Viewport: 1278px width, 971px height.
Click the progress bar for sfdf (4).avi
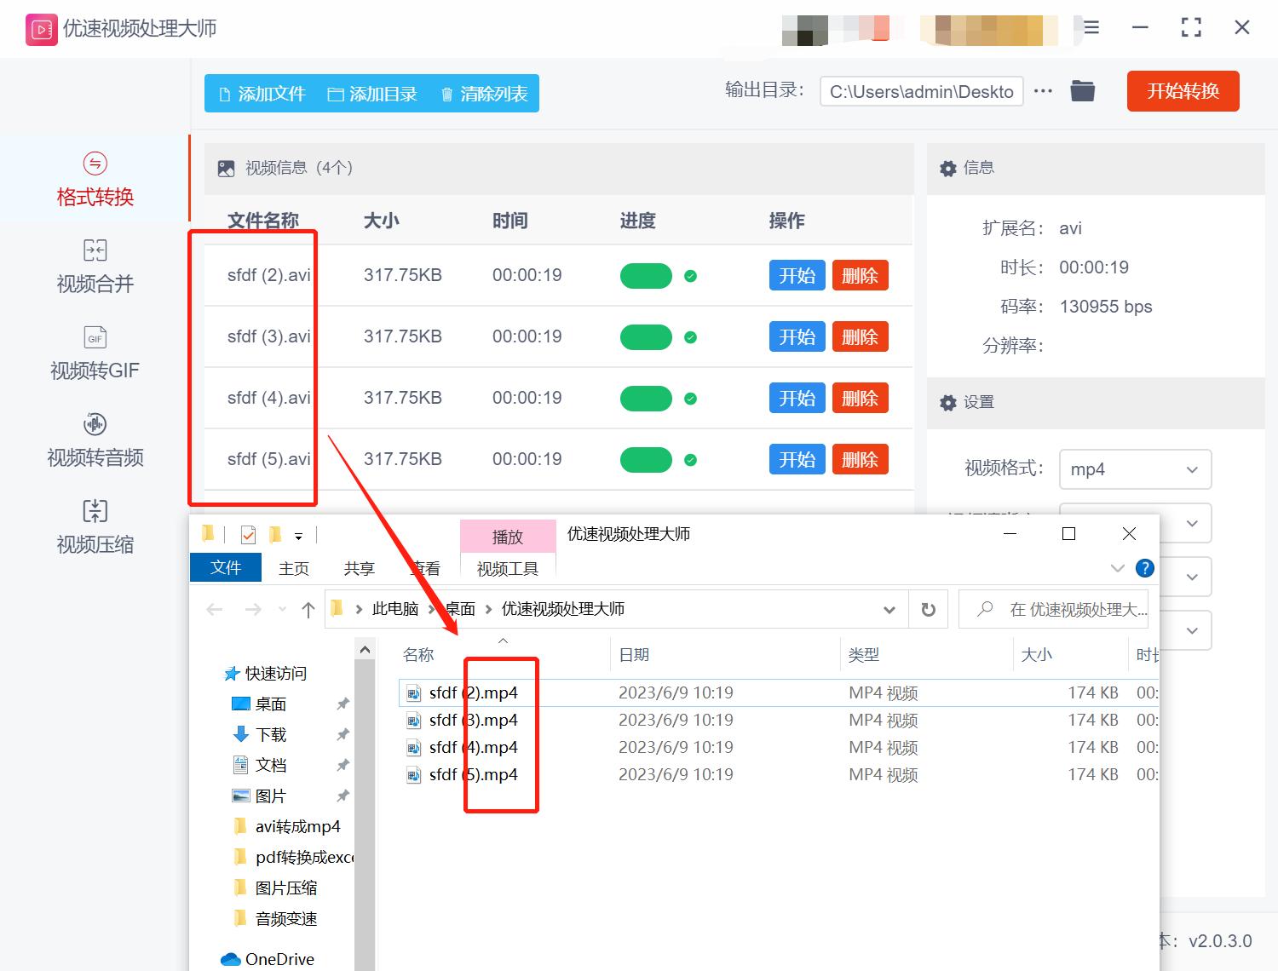click(645, 398)
